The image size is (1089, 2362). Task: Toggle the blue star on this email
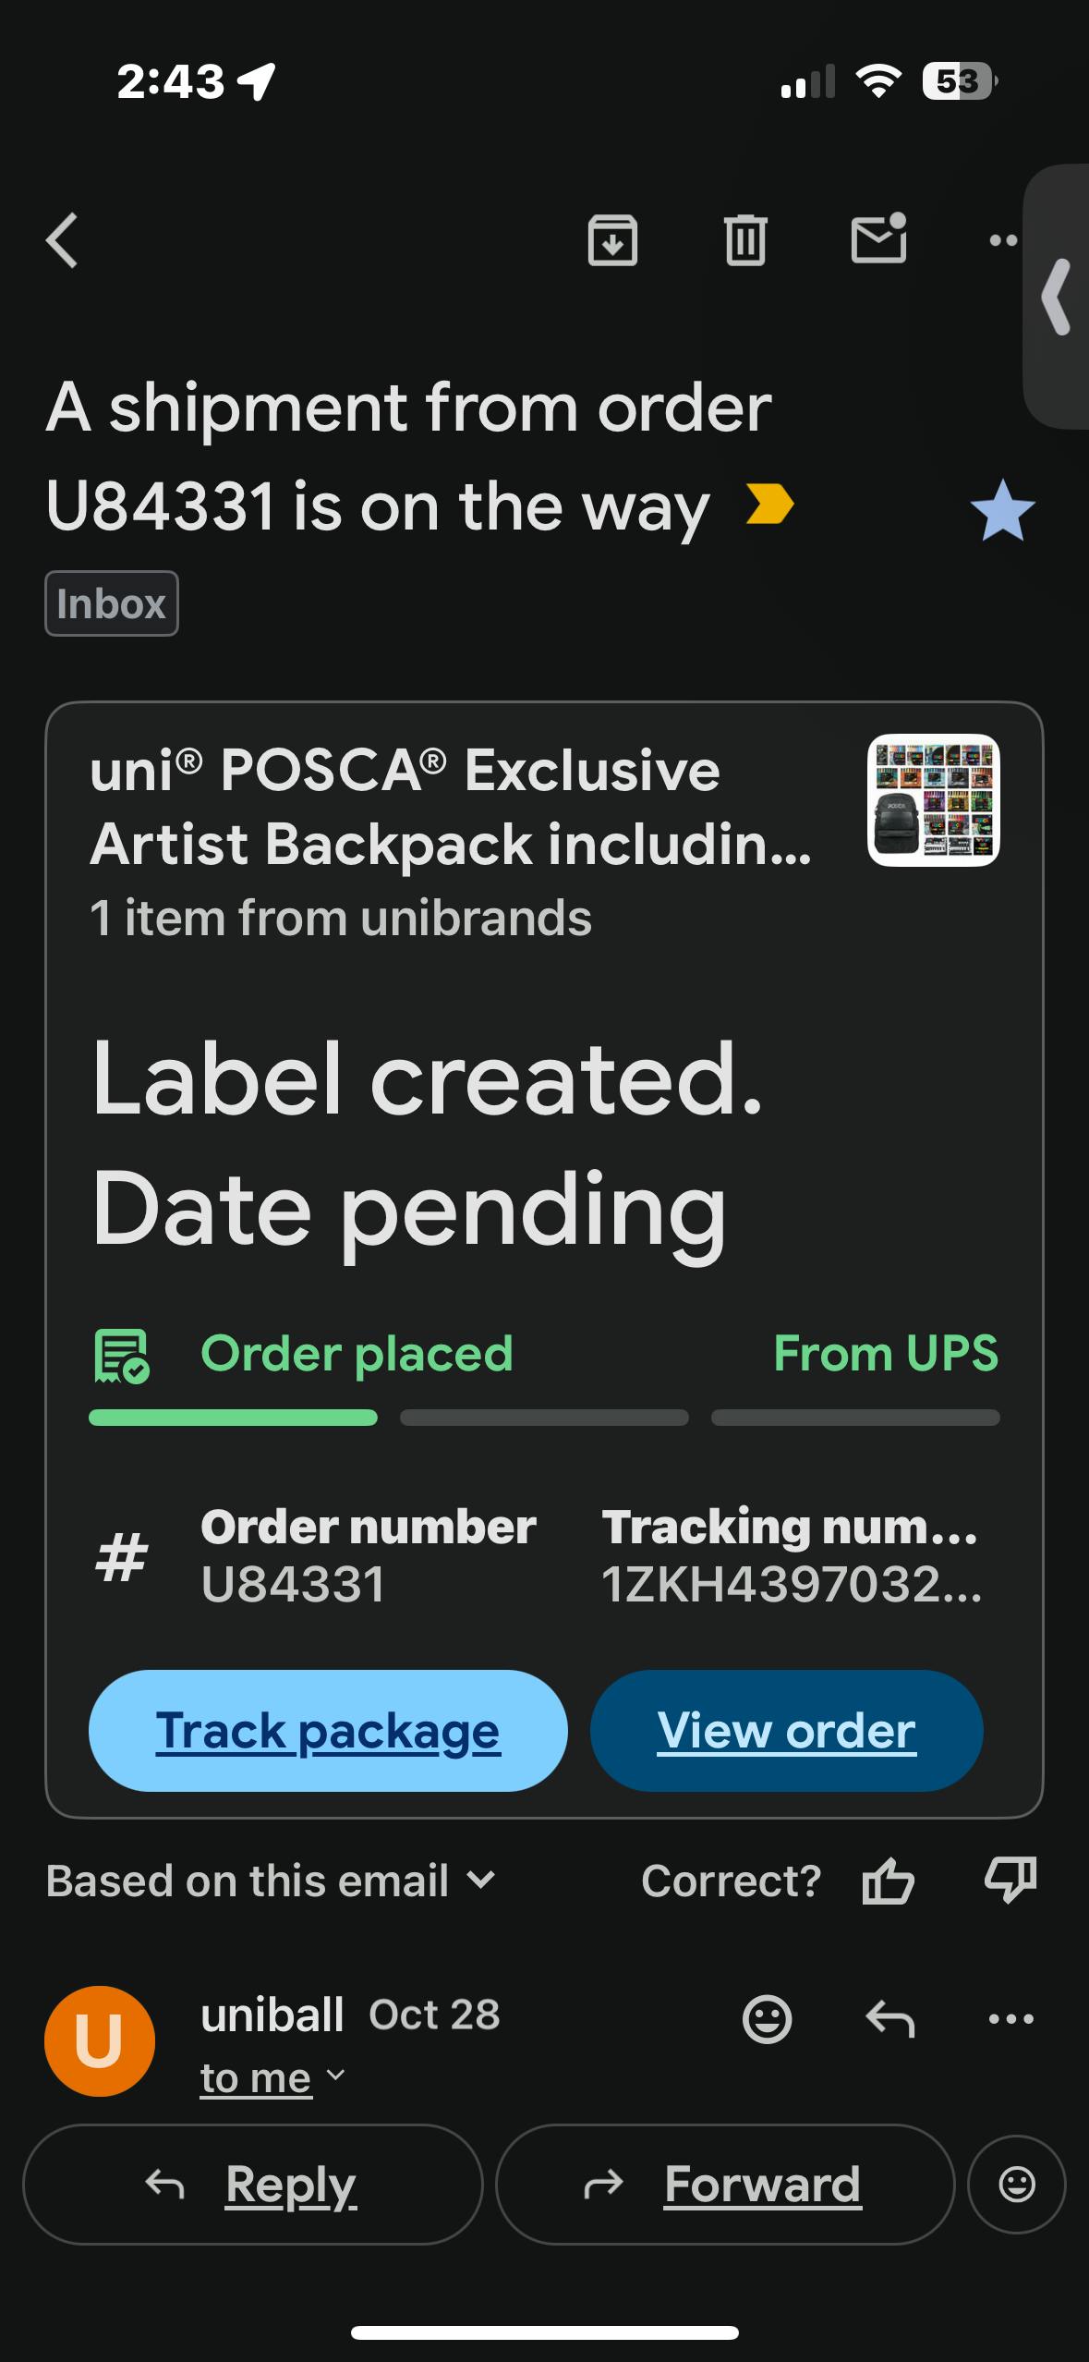[1002, 511]
